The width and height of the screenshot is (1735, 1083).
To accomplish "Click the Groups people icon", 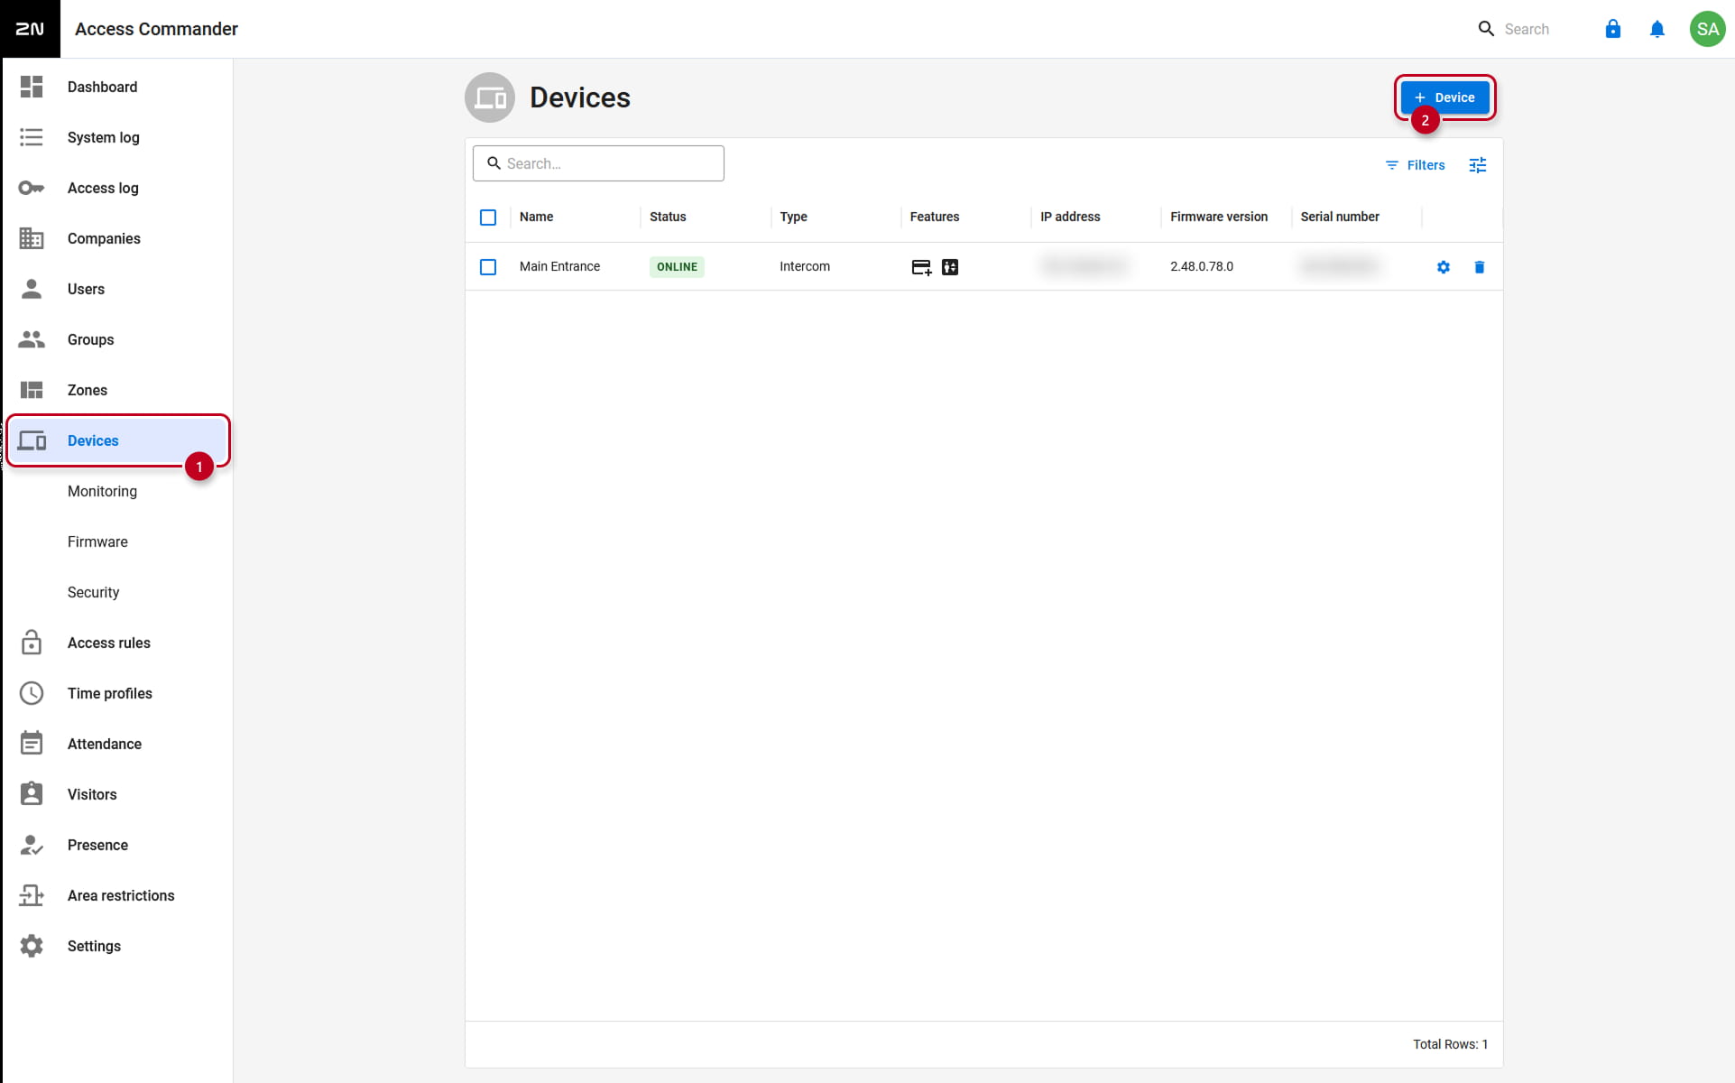I will [x=32, y=339].
